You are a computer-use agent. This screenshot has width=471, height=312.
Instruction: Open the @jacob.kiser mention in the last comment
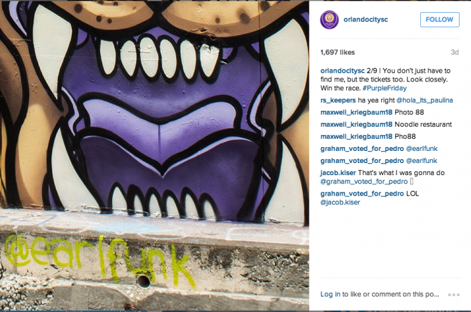pos(340,202)
